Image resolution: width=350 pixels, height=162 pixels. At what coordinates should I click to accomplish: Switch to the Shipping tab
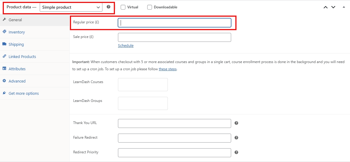click(x=35, y=45)
